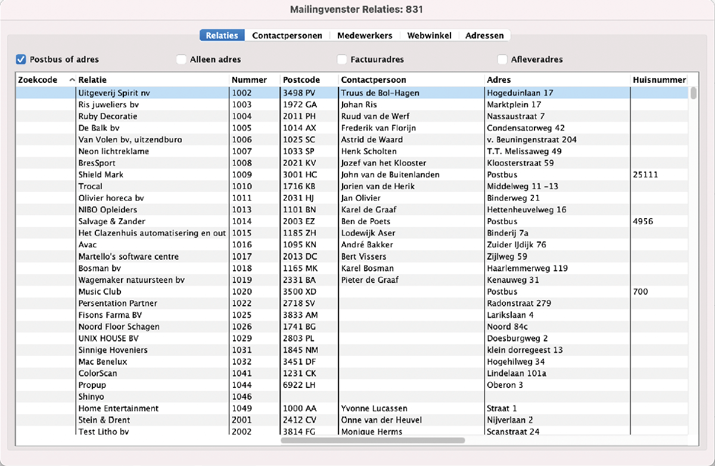Click contact Yvonne Lucassen
715x466 pixels.
tap(374, 408)
